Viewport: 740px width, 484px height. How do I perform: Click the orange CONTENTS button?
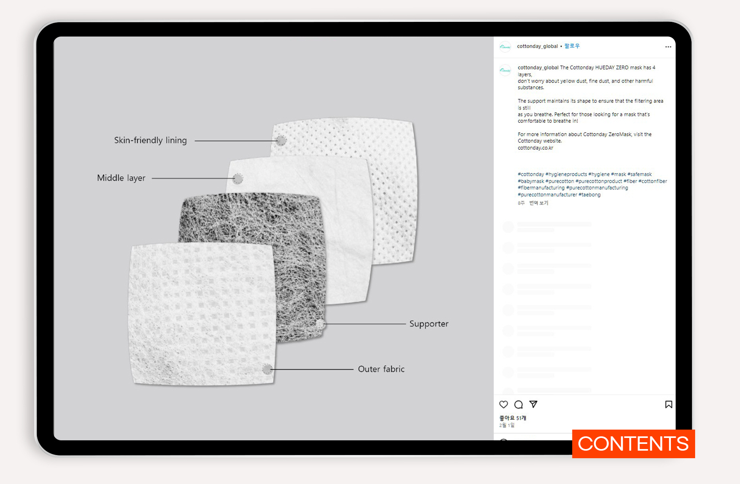pyautogui.click(x=634, y=444)
